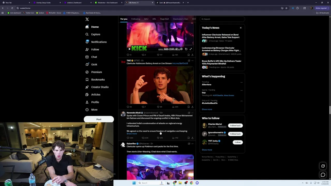This screenshot has width=331, height=186.
Task: Bookmark the Kick video post
Action: pyautogui.click(x=189, y=55)
